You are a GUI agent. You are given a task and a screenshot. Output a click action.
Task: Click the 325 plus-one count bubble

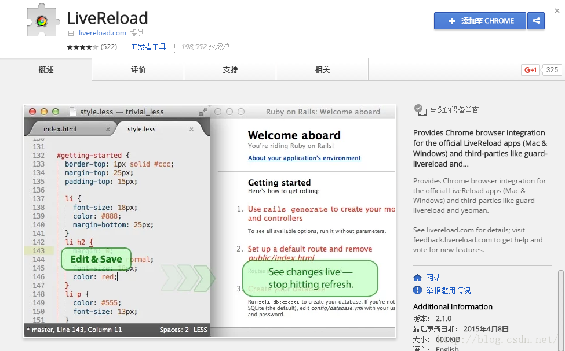552,70
